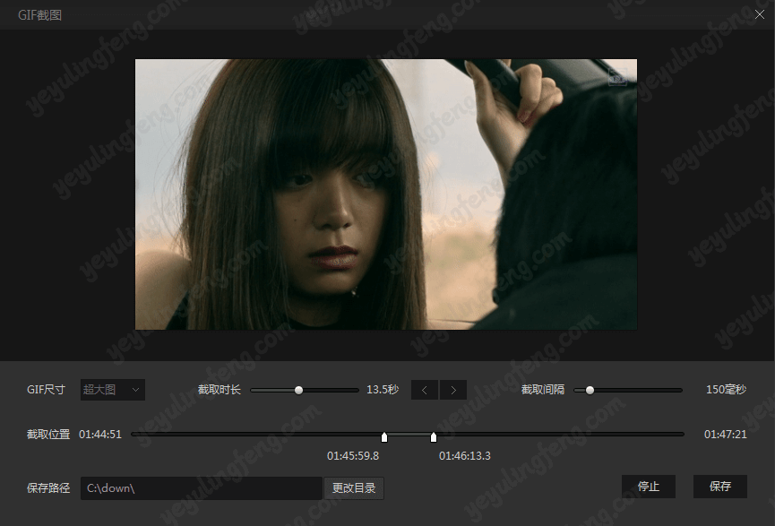Click the 13.5秒 duration value

click(x=383, y=390)
